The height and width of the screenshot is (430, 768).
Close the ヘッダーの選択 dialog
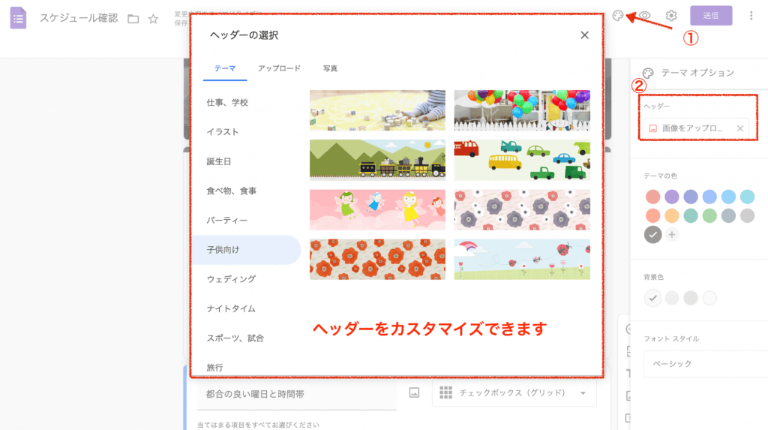[x=584, y=35]
